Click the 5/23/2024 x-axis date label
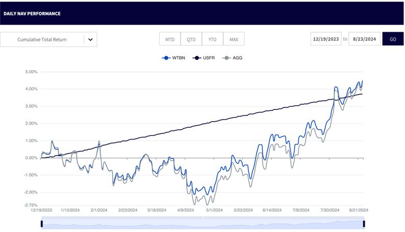405x232 pixels. (x=243, y=210)
